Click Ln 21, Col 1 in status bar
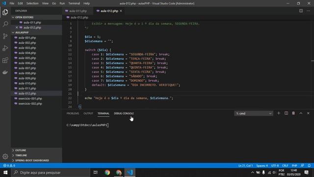Screen dimensions: 314x177 (x=245, y=166)
